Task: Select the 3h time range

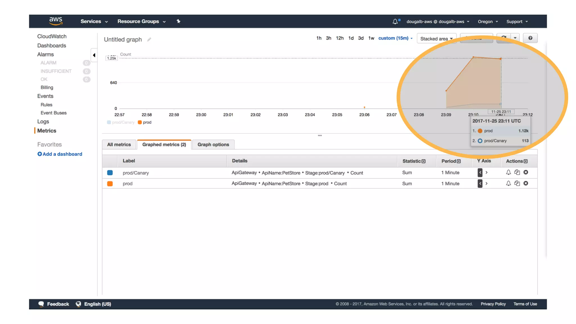Action: tap(328, 38)
